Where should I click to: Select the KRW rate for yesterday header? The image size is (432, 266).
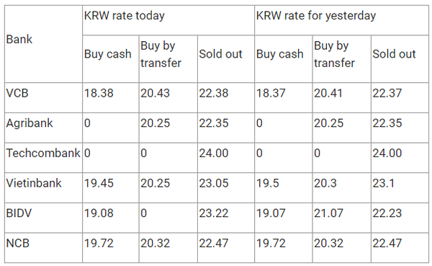(316, 15)
